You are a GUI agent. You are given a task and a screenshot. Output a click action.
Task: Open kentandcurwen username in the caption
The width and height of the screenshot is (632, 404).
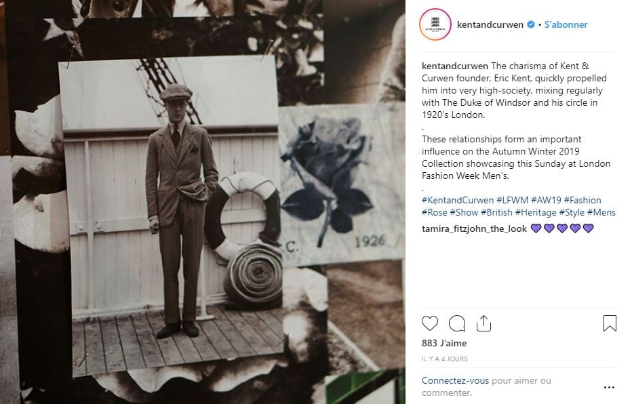pos(454,66)
